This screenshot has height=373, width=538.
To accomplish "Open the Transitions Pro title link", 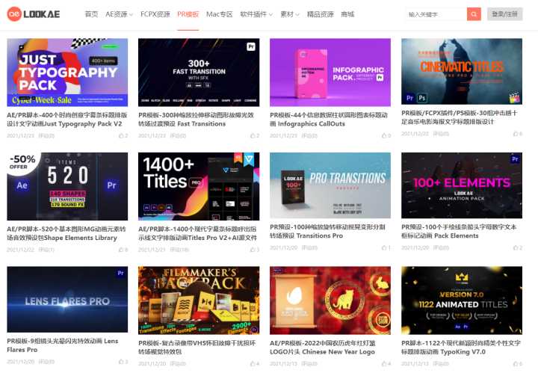I will point(327,231).
